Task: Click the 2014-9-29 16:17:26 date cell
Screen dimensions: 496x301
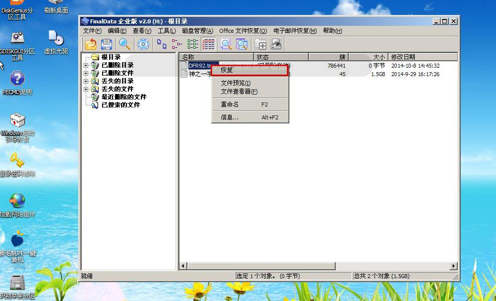Action: 415,74
